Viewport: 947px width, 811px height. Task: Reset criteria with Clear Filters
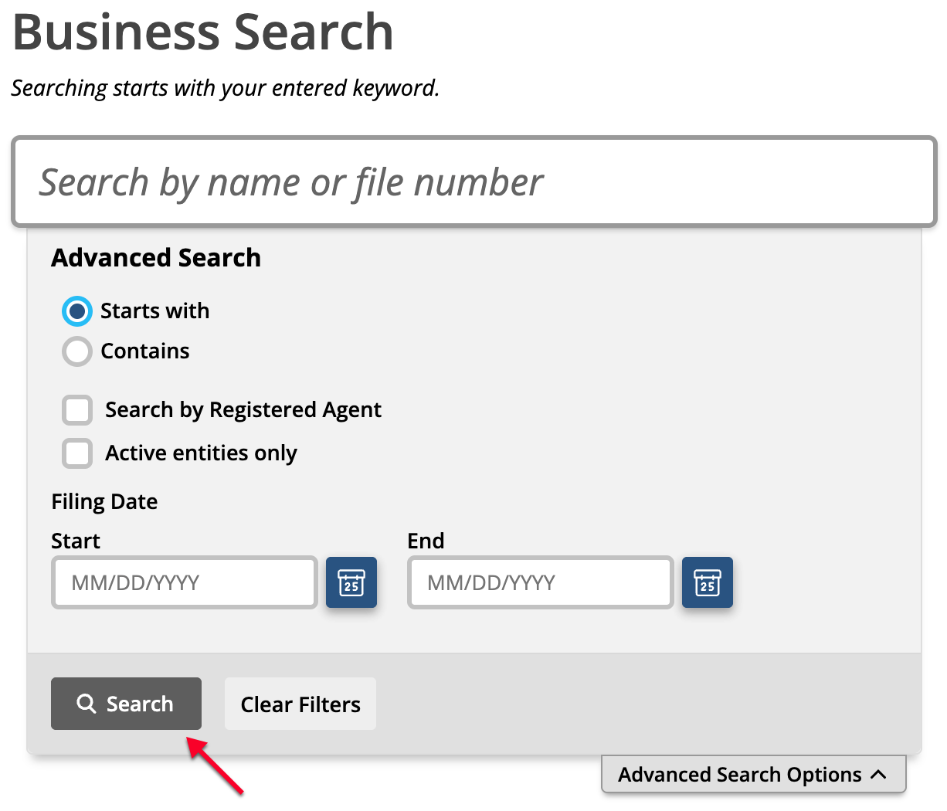tap(300, 704)
